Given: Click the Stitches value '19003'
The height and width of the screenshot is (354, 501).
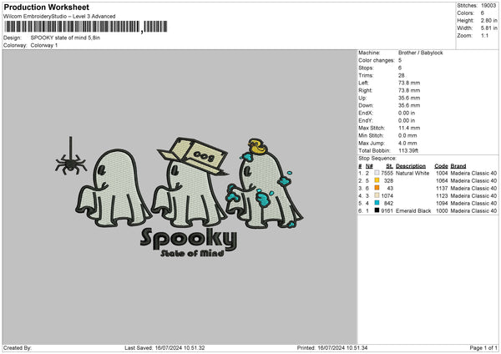Looking at the screenshot, I should point(488,6).
